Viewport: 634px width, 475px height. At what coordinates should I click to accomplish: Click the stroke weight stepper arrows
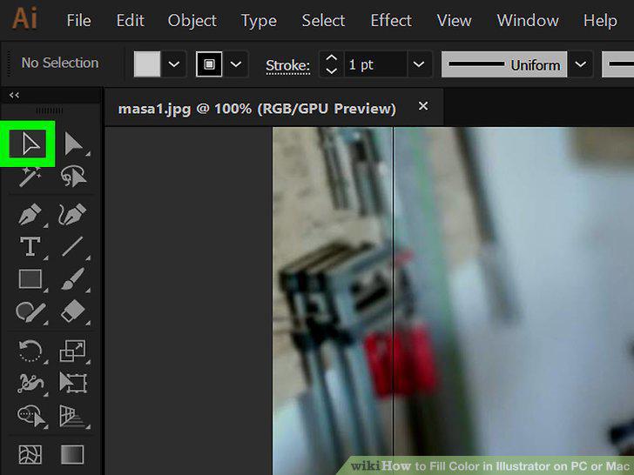(x=332, y=64)
